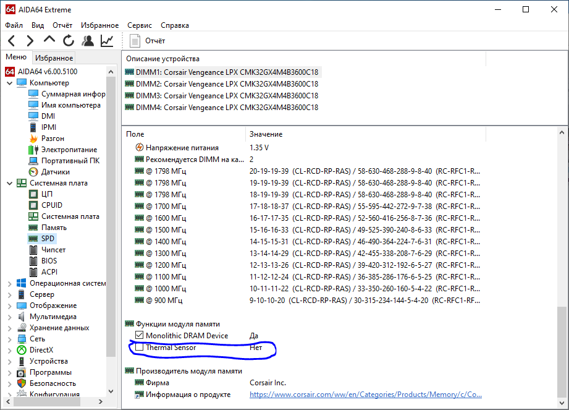Expand the Устройства tree node

[x=9, y=361]
